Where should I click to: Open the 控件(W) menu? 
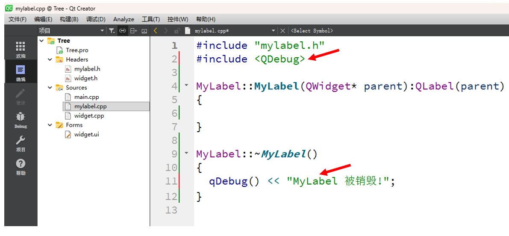(177, 19)
